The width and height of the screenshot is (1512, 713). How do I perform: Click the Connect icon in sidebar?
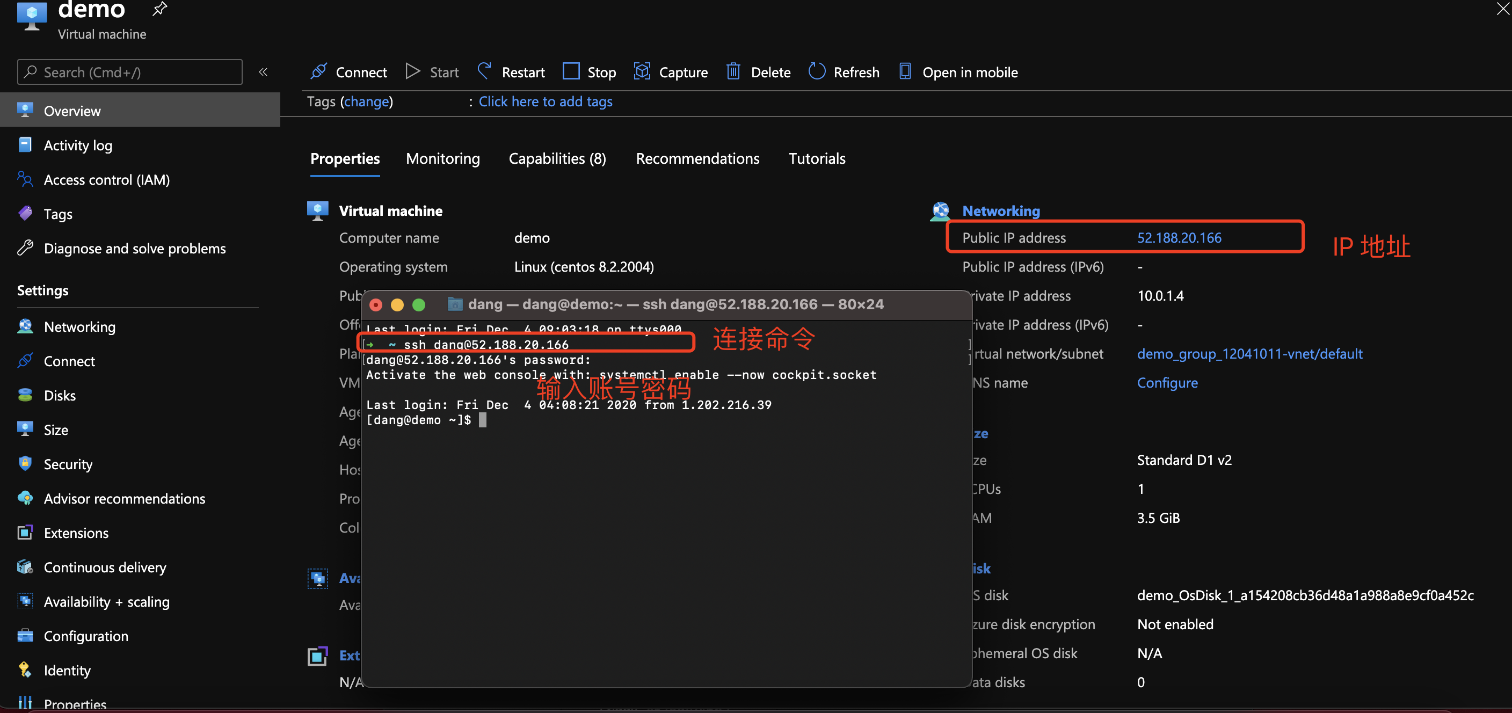25,360
